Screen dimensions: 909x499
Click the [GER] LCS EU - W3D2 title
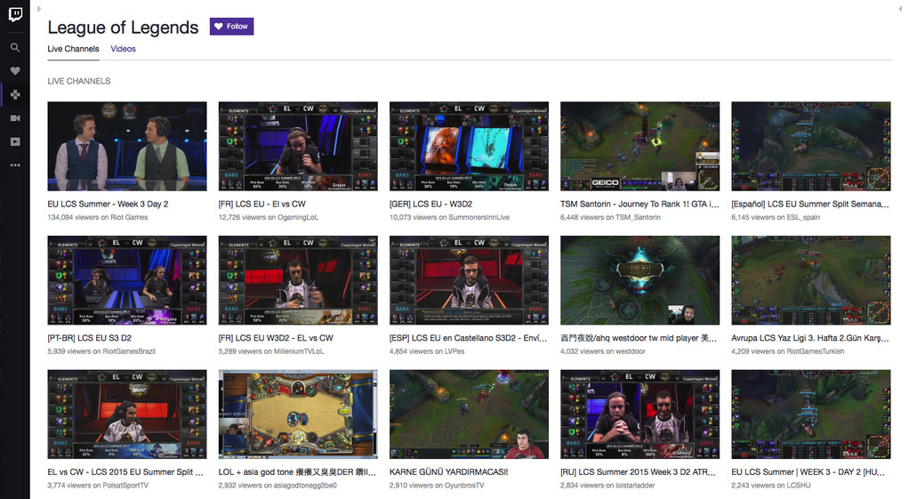pyautogui.click(x=430, y=204)
